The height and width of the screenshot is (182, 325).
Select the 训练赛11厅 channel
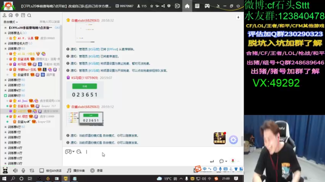coord(15,153)
